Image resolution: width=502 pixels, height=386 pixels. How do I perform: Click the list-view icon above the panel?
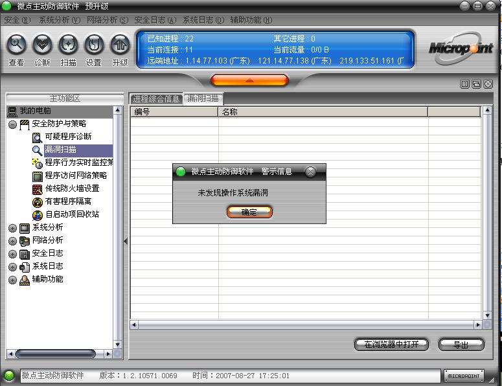coord(464,84)
